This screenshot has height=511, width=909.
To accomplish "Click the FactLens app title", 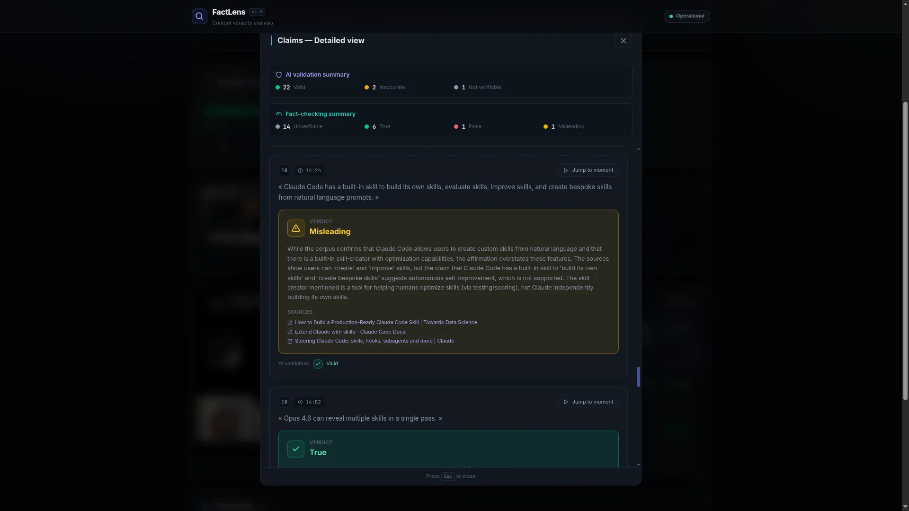I will 229,12.
